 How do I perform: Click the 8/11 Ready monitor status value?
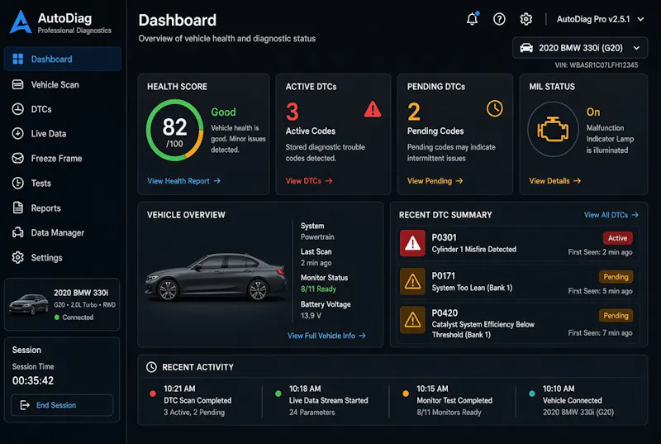click(x=318, y=289)
